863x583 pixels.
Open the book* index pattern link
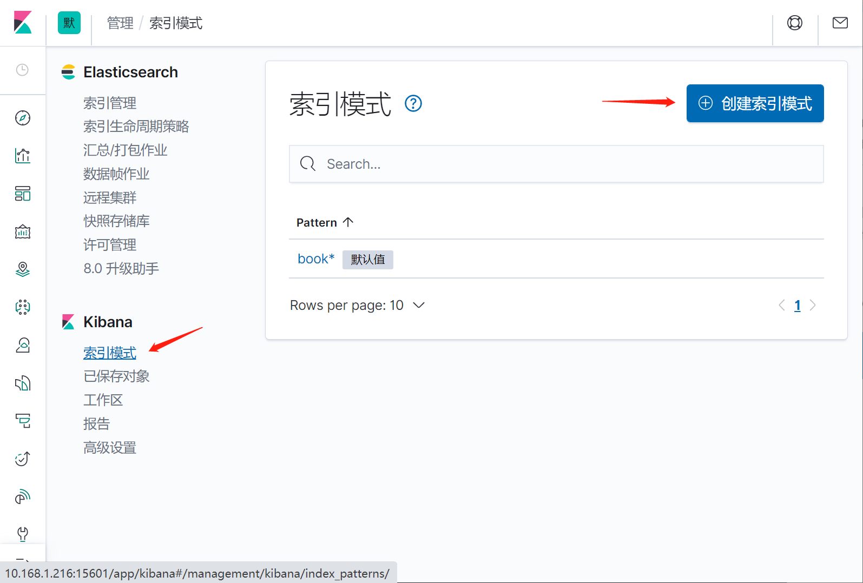click(316, 259)
